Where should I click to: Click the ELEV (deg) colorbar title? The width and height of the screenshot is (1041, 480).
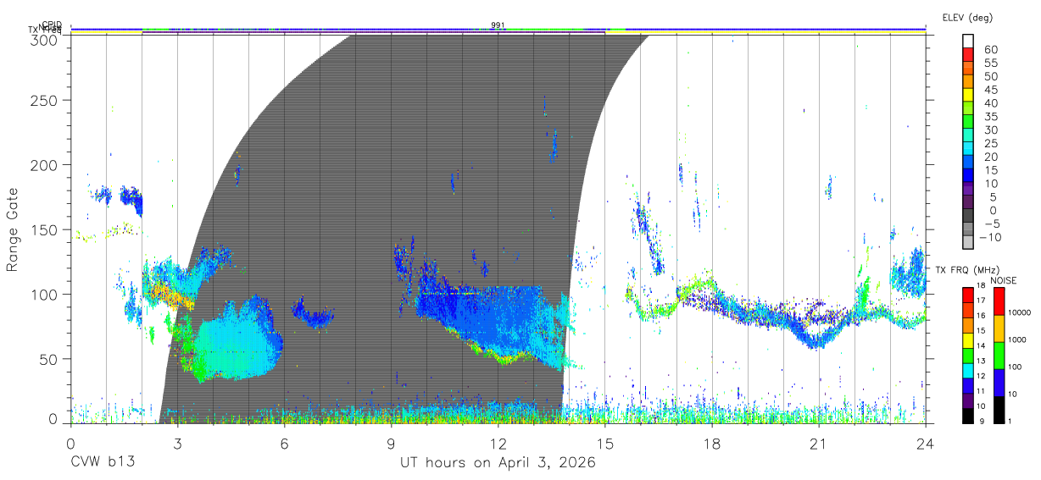click(x=966, y=18)
